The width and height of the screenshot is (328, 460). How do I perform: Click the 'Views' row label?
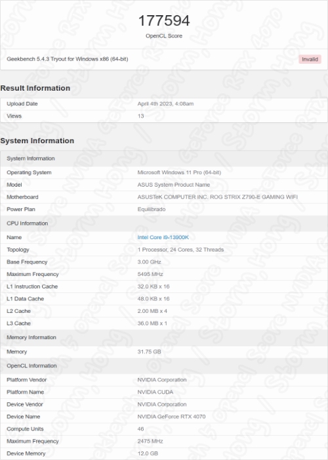pyautogui.click(x=14, y=116)
